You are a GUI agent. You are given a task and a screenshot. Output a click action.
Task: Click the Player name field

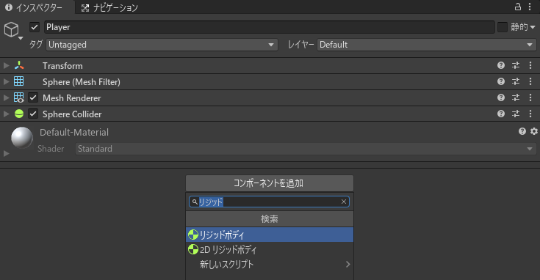click(270, 27)
